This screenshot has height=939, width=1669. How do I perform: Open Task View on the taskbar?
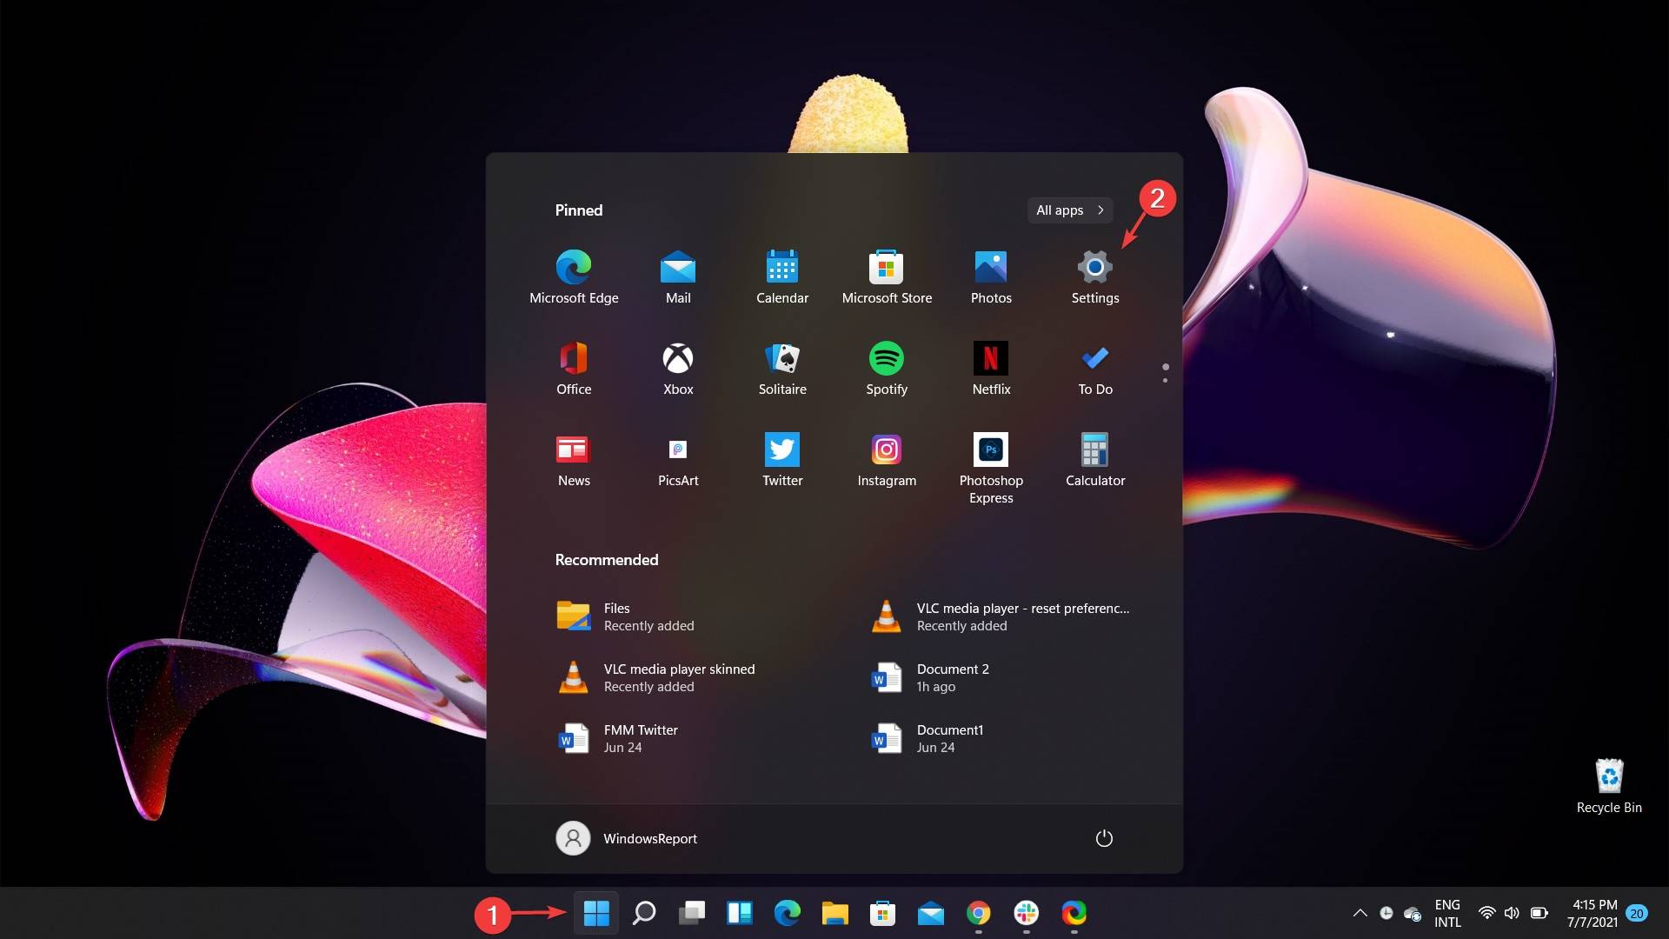(x=692, y=913)
